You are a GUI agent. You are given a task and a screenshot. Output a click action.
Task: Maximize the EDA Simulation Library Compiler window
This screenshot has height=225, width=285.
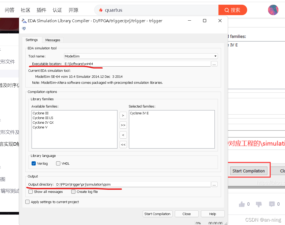pyautogui.click(x=205, y=21)
